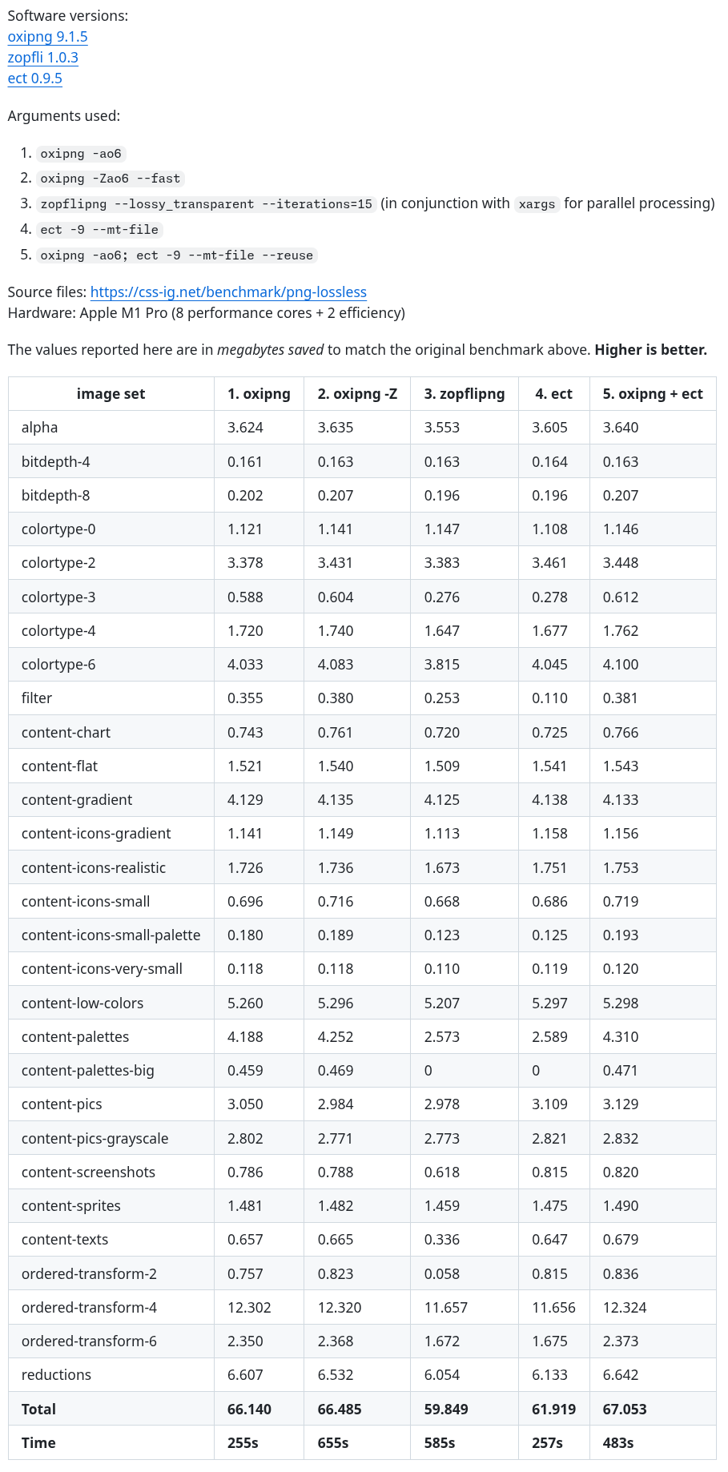Viewport: 728px width, 1472px height.
Task: Click the time value 255s
Action: point(243,1443)
